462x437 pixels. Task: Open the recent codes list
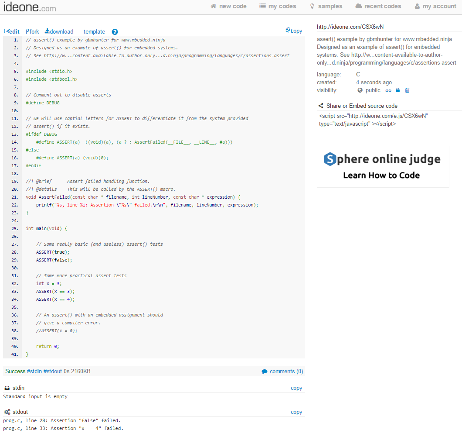coord(378,6)
